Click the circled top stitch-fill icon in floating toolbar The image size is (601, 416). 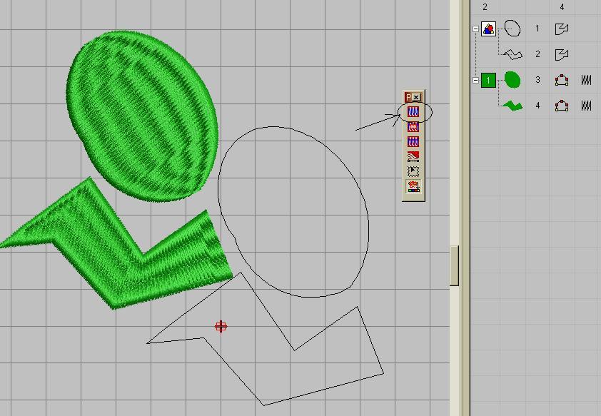413,112
